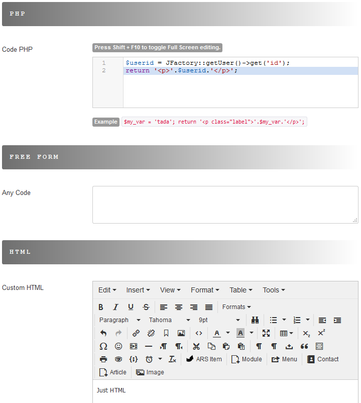Expand numbered list style arrow
Image resolution: width=361 pixels, height=403 pixels.
tap(308, 320)
